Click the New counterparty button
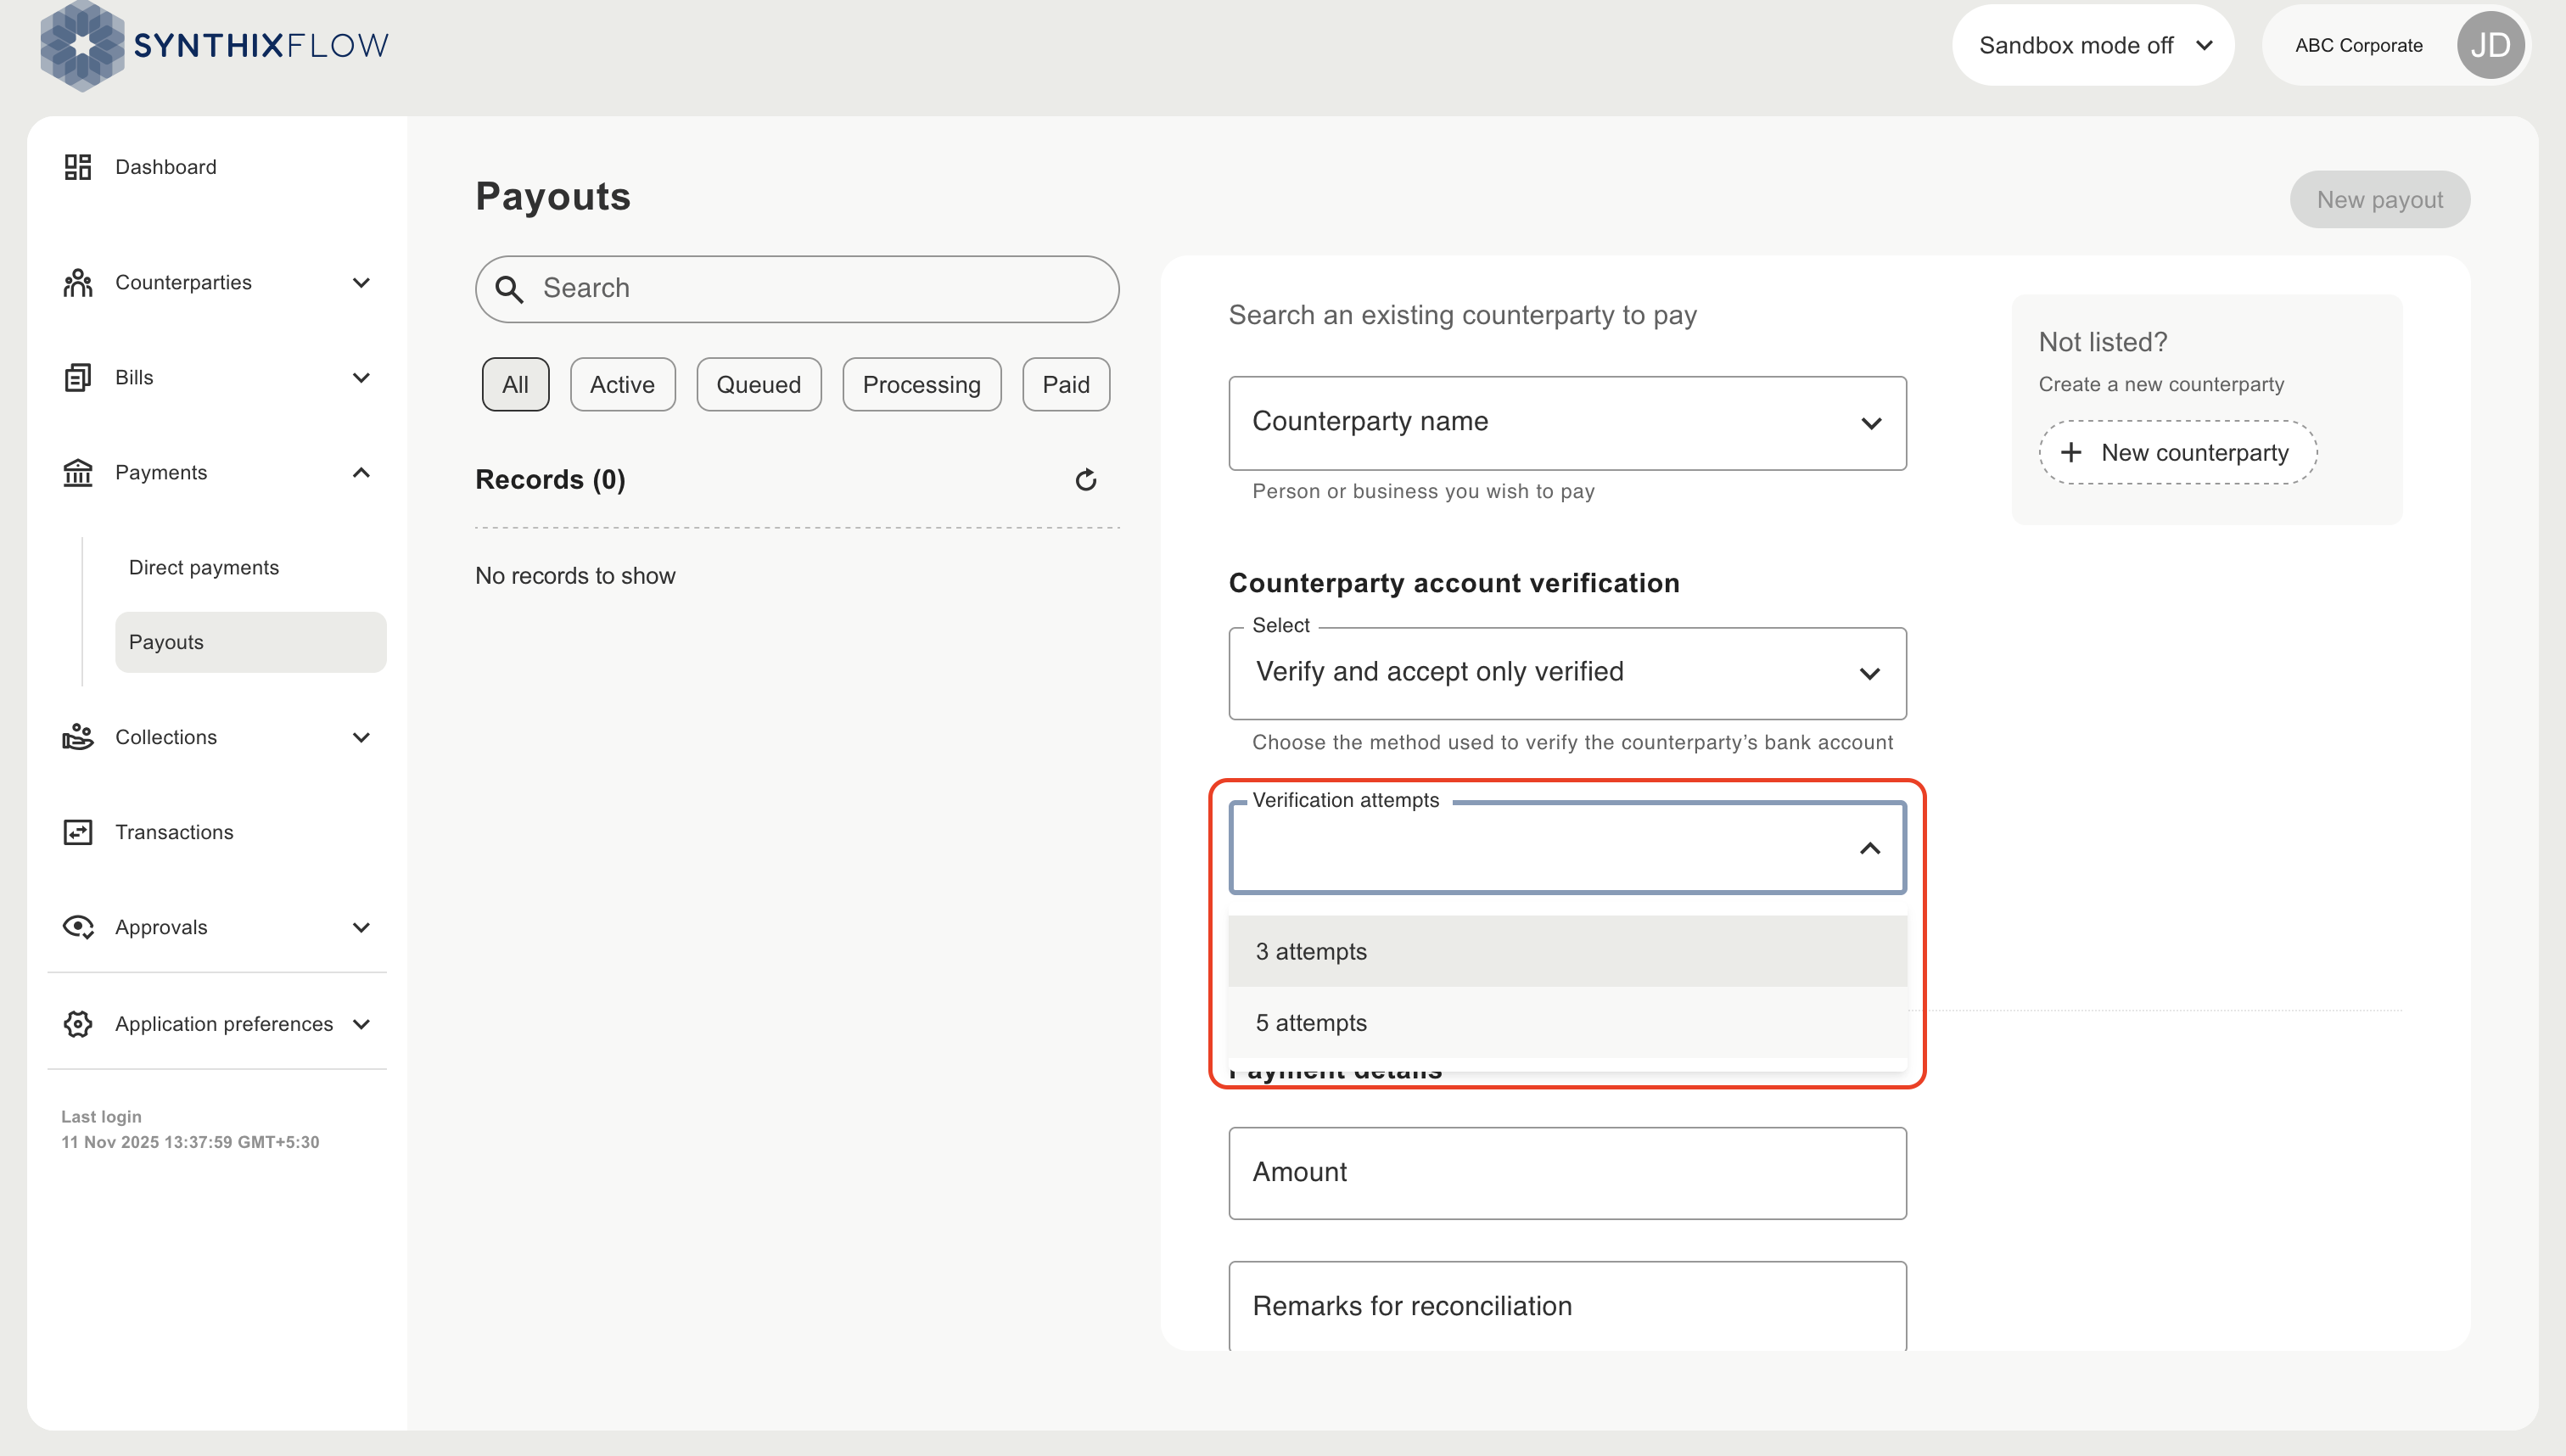This screenshot has height=1456, width=2566. click(x=2178, y=453)
